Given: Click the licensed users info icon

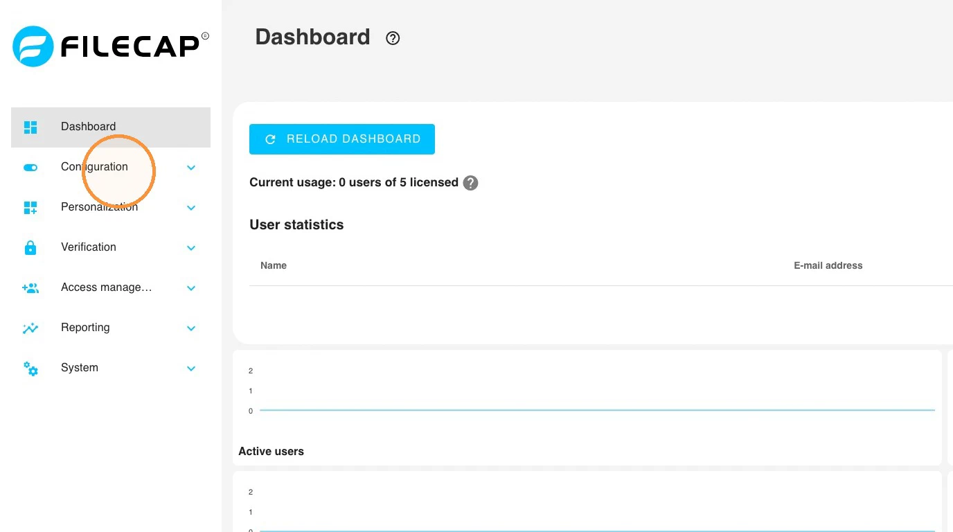Looking at the screenshot, I should point(470,183).
